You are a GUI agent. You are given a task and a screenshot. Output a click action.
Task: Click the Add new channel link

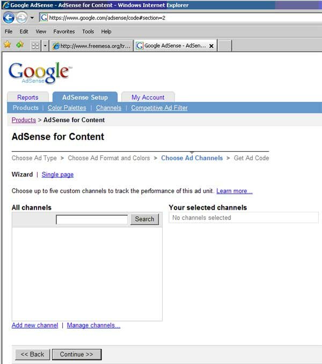click(x=35, y=325)
